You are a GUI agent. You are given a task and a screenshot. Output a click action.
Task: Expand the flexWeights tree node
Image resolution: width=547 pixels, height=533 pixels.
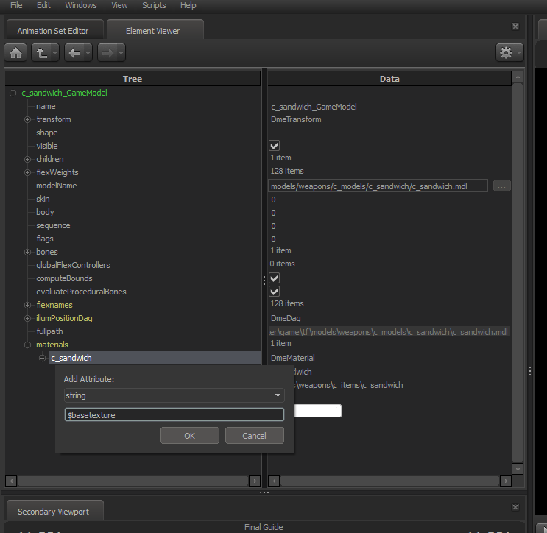coord(28,172)
